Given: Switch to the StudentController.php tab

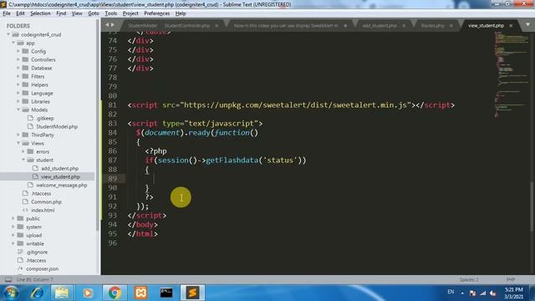Looking at the screenshot, I should pos(187,26).
